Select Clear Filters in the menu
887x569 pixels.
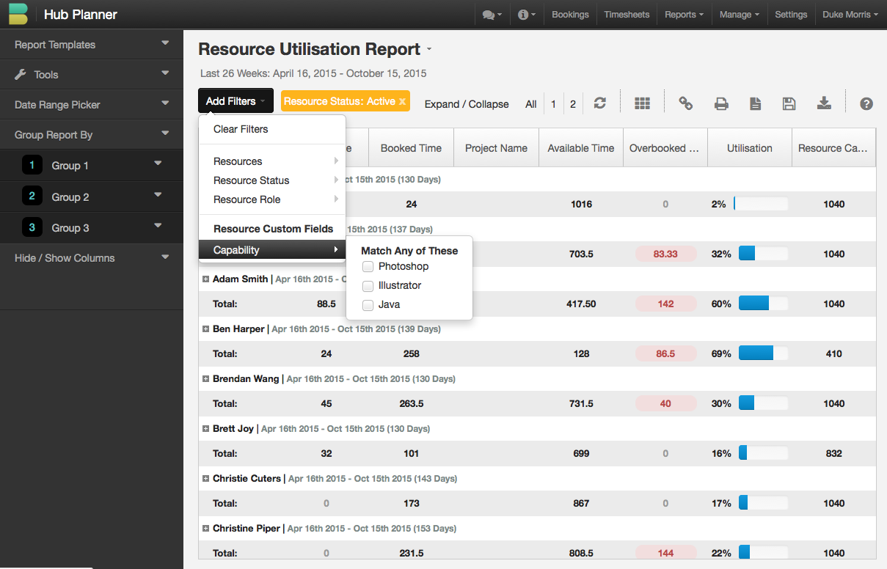coord(241,129)
